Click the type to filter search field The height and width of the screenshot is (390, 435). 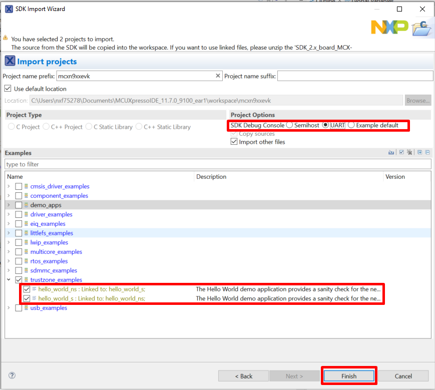pyautogui.click(x=217, y=164)
